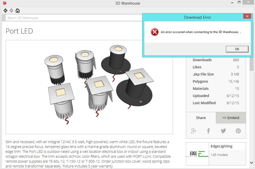Click the scrollbar down arrow
Image resolution: width=255 pixels, height=169 pixels.
coord(252,163)
